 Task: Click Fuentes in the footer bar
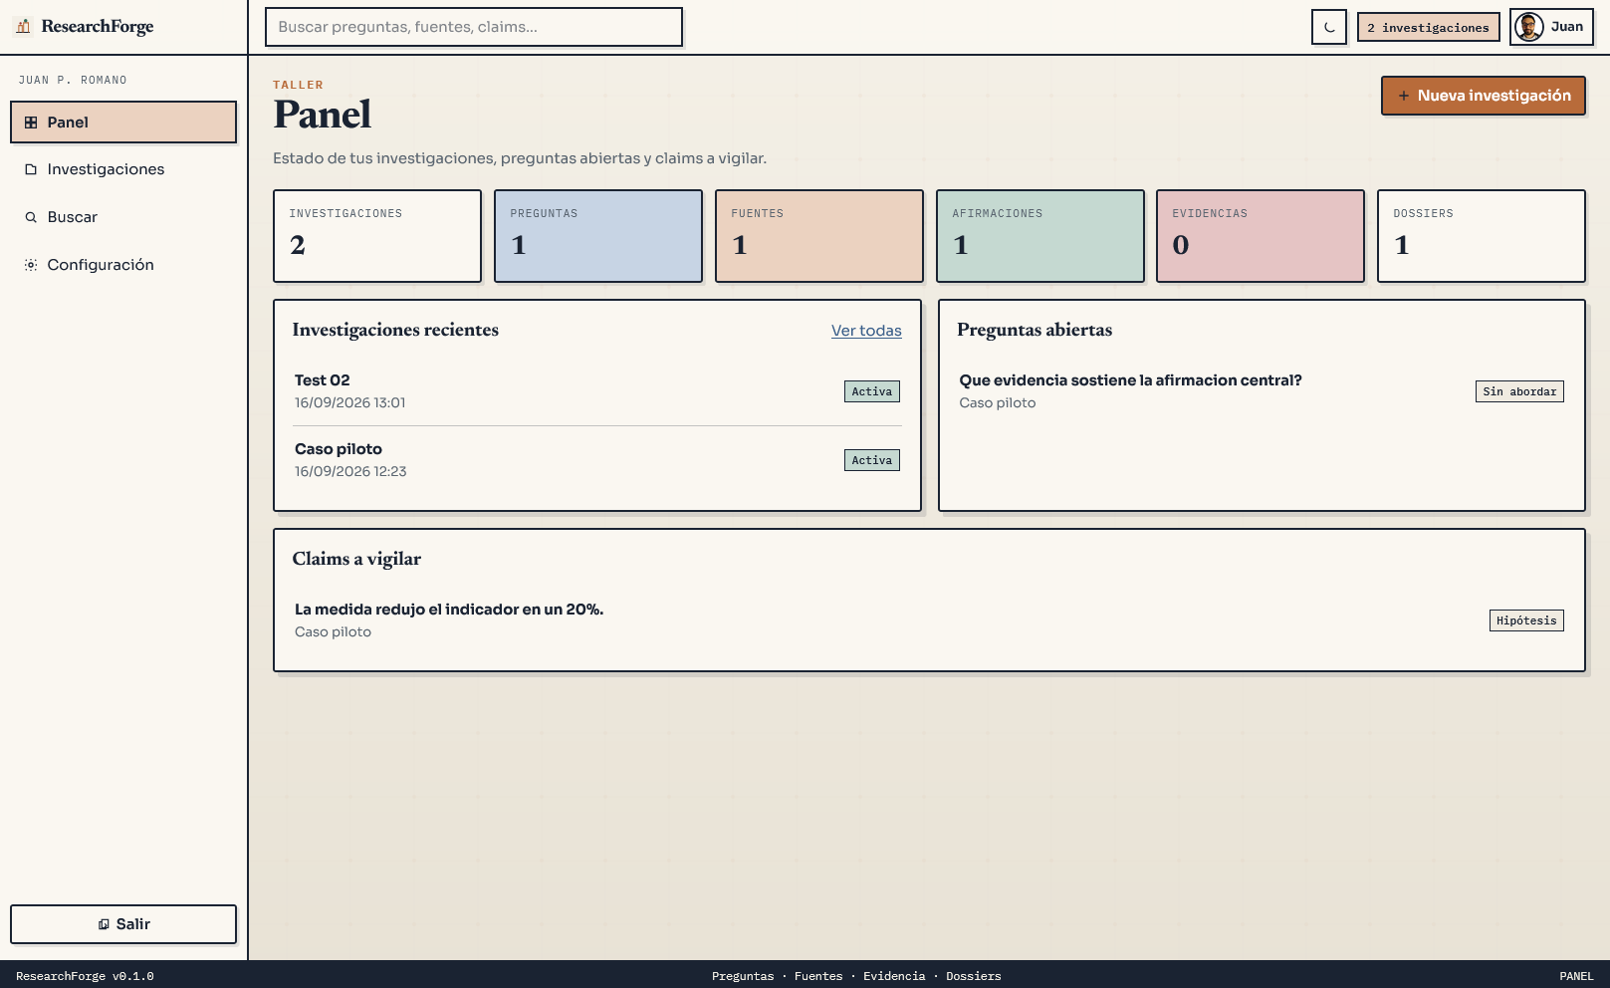tap(818, 976)
